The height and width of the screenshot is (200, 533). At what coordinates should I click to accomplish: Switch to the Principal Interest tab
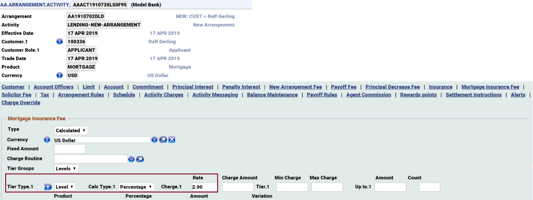[192, 87]
